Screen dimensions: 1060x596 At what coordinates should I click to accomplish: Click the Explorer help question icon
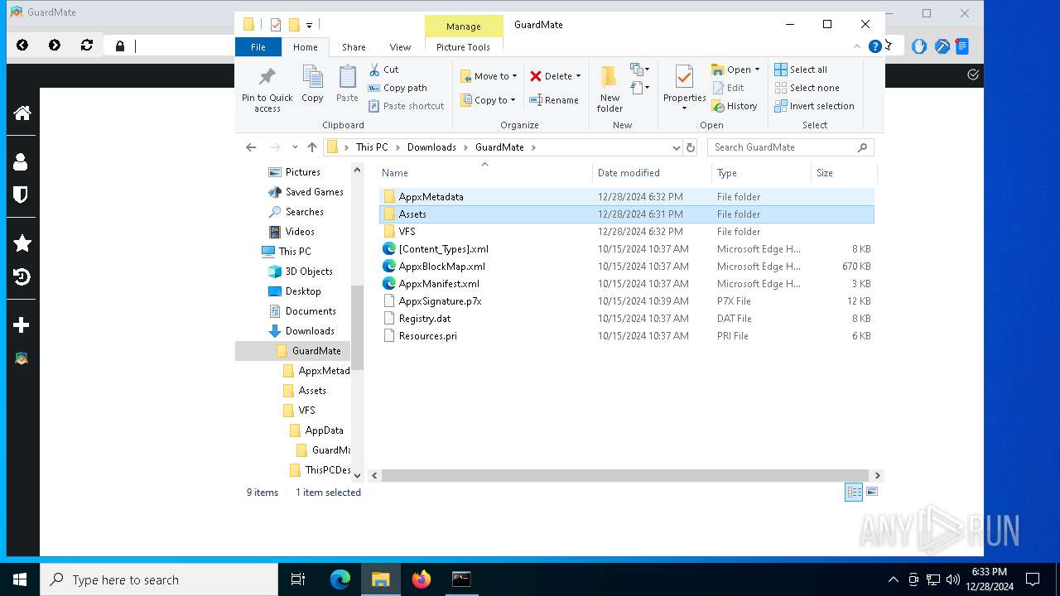874,46
